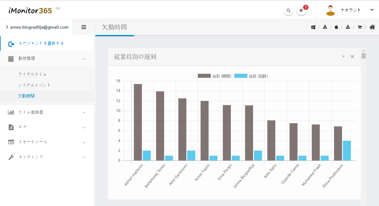379x206 pixels.
Task: Expand the セッティング menu section
Action: click(47, 157)
